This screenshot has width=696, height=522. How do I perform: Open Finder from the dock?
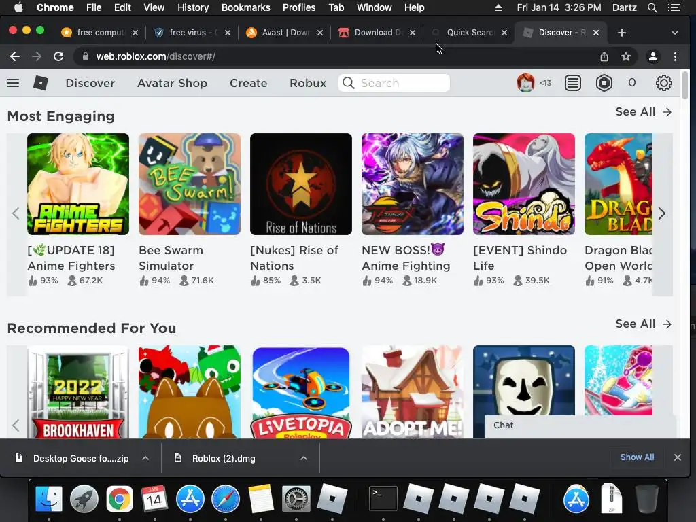[48, 499]
